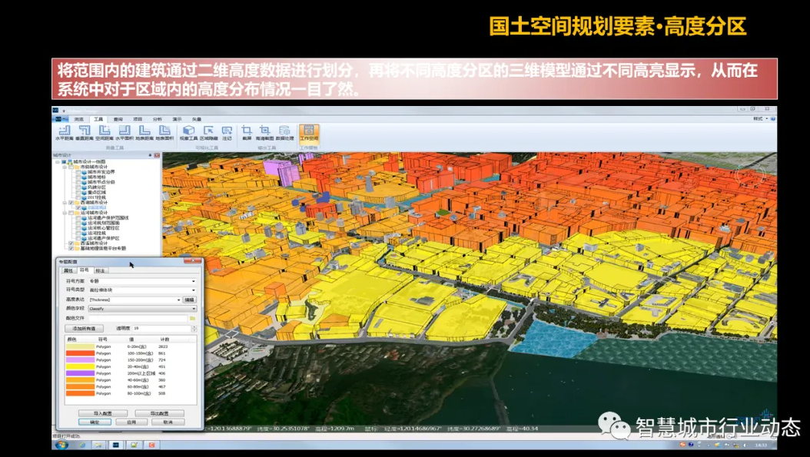
Task: Select the 运河控规 layer row
Action: coord(97,233)
